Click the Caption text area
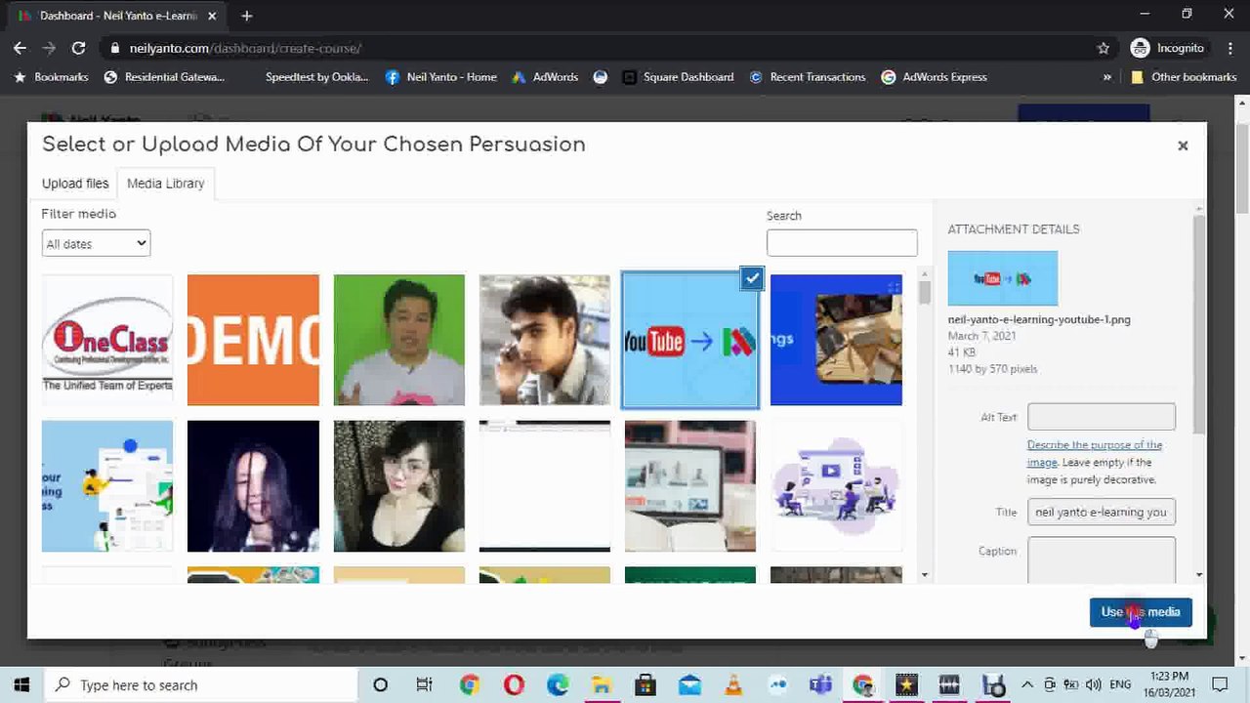This screenshot has height=703, width=1250. tap(1102, 558)
